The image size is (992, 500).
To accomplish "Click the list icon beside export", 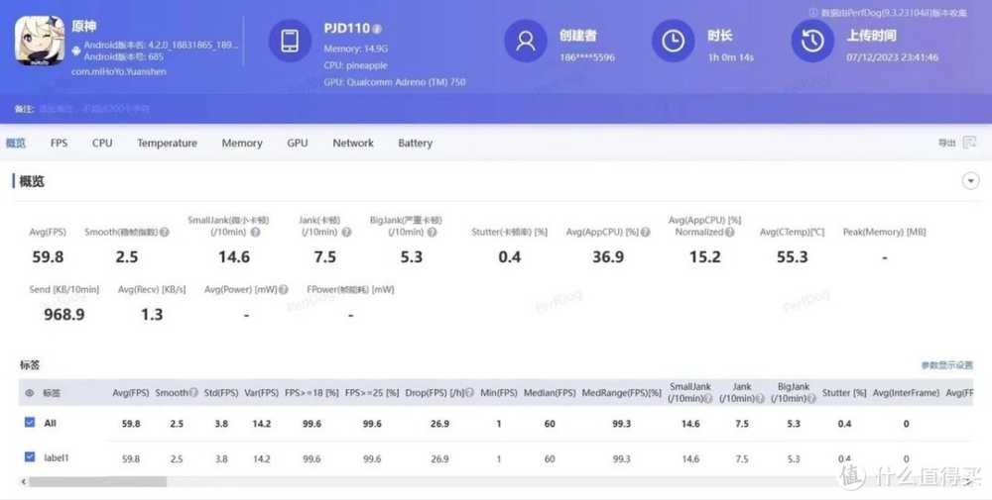I will (x=968, y=144).
